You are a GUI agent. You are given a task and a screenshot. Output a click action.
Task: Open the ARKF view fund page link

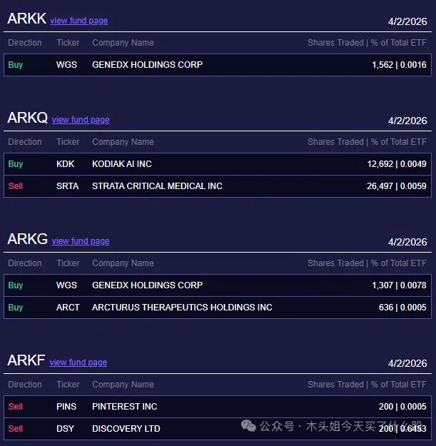78,363
